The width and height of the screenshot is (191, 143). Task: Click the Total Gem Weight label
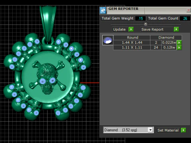(117, 18)
